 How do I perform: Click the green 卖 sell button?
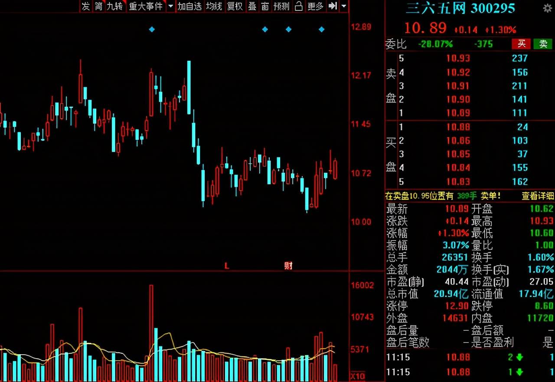coord(543,44)
